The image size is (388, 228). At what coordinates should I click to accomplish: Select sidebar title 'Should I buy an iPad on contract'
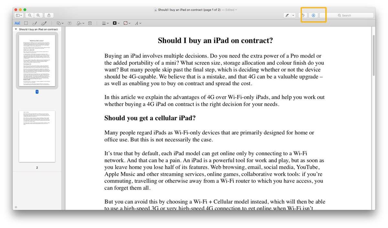coord(38,29)
